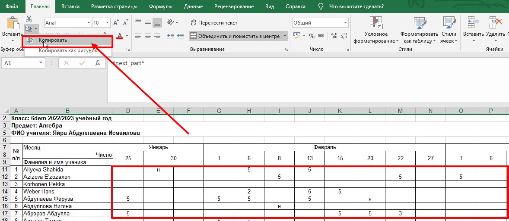Open the Справка tab

296,6
